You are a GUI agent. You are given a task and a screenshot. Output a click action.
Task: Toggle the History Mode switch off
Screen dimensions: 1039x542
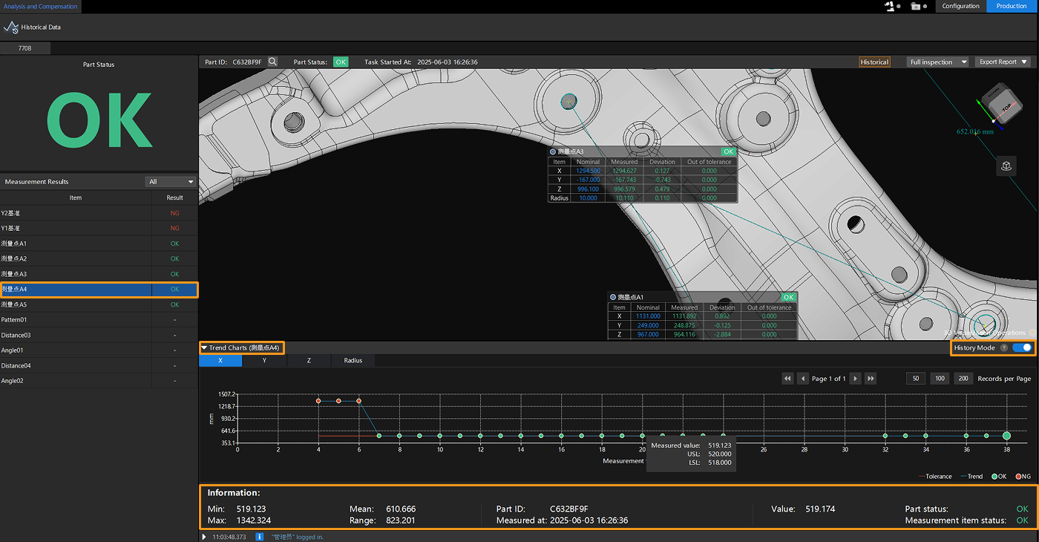pos(1022,347)
